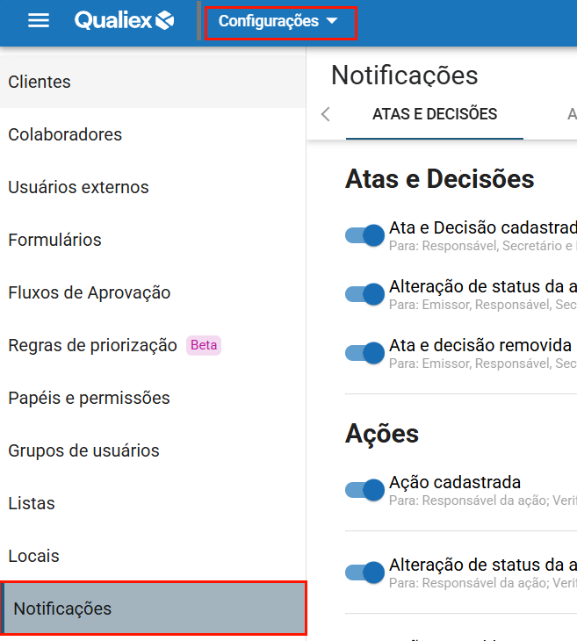Open the Listas section
The width and height of the screenshot is (577, 641).
[x=32, y=503]
